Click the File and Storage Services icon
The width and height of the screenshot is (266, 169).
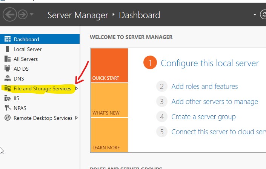8,88
